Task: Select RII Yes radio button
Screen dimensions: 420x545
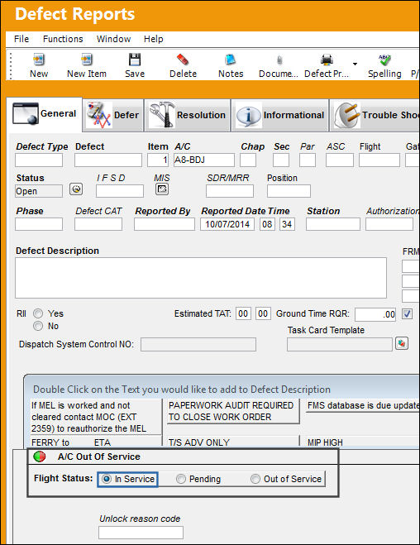Action: [x=38, y=313]
